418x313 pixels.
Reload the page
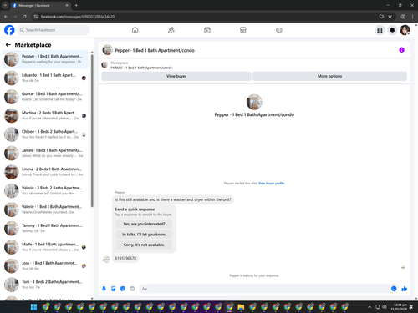(24, 17)
